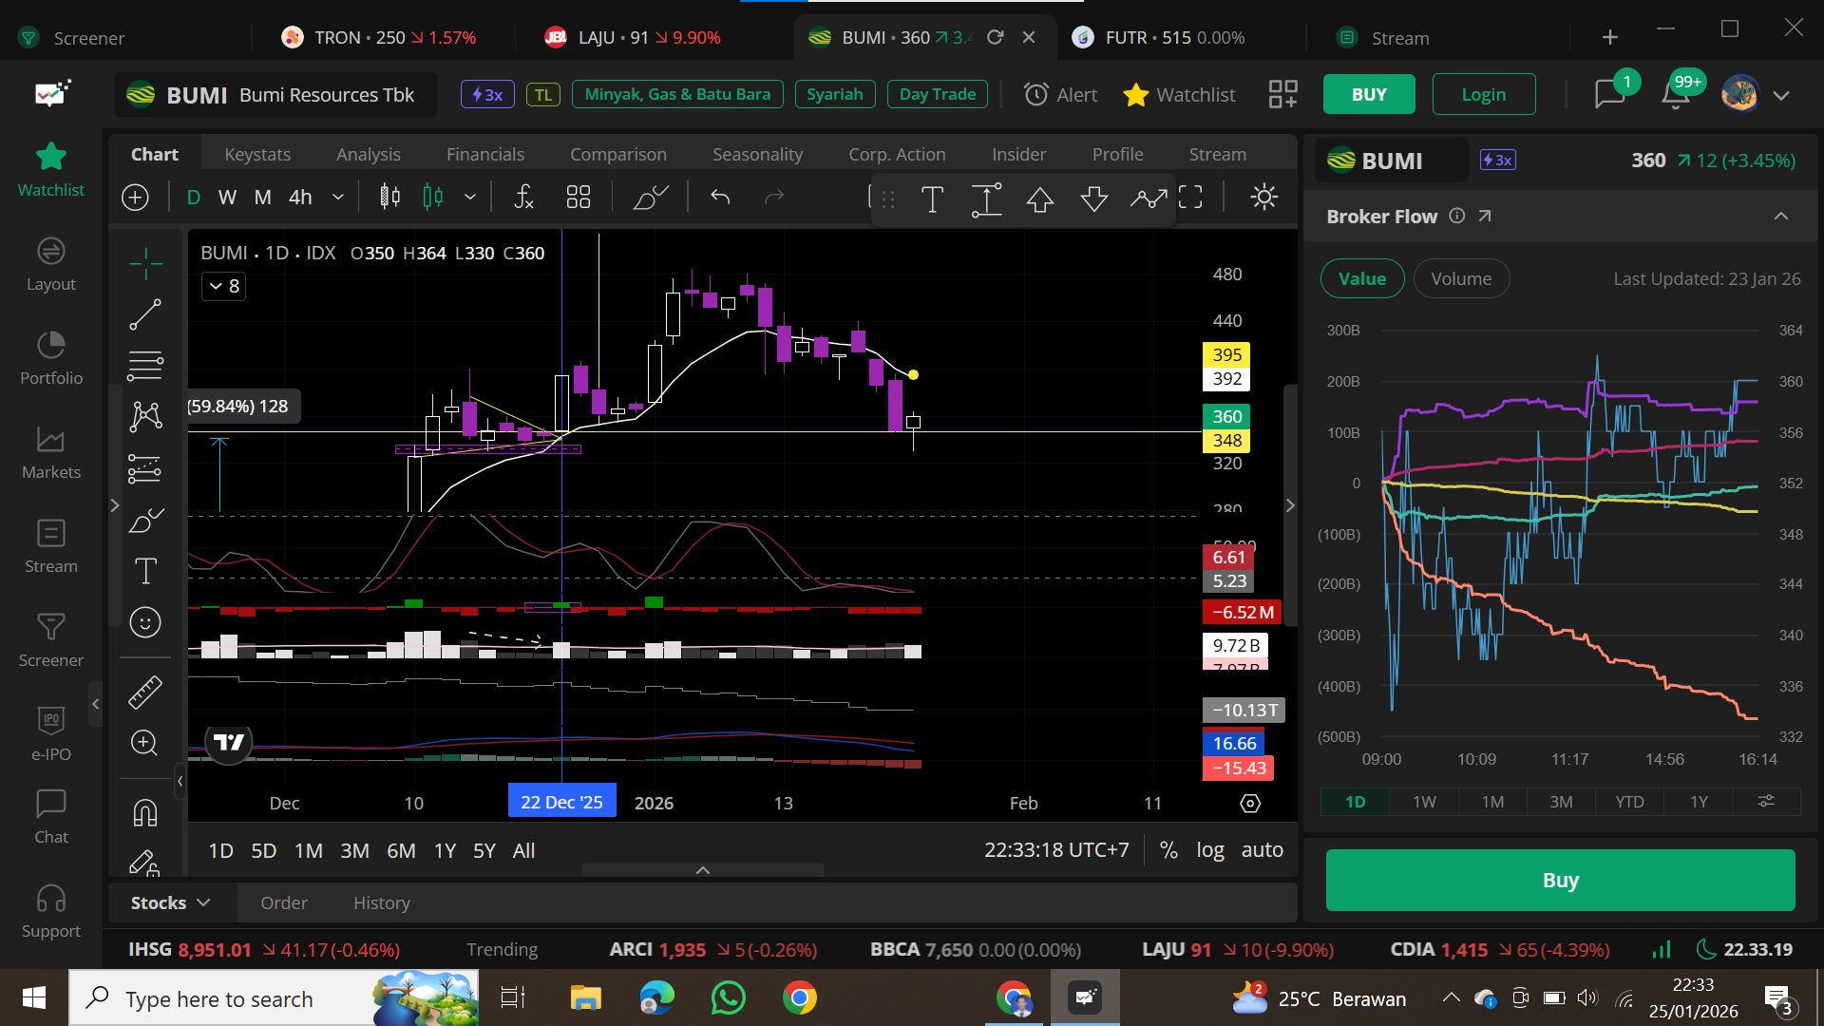Toggle auto scale on chart
This screenshot has height=1026, width=1824.
pyautogui.click(x=1262, y=850)
